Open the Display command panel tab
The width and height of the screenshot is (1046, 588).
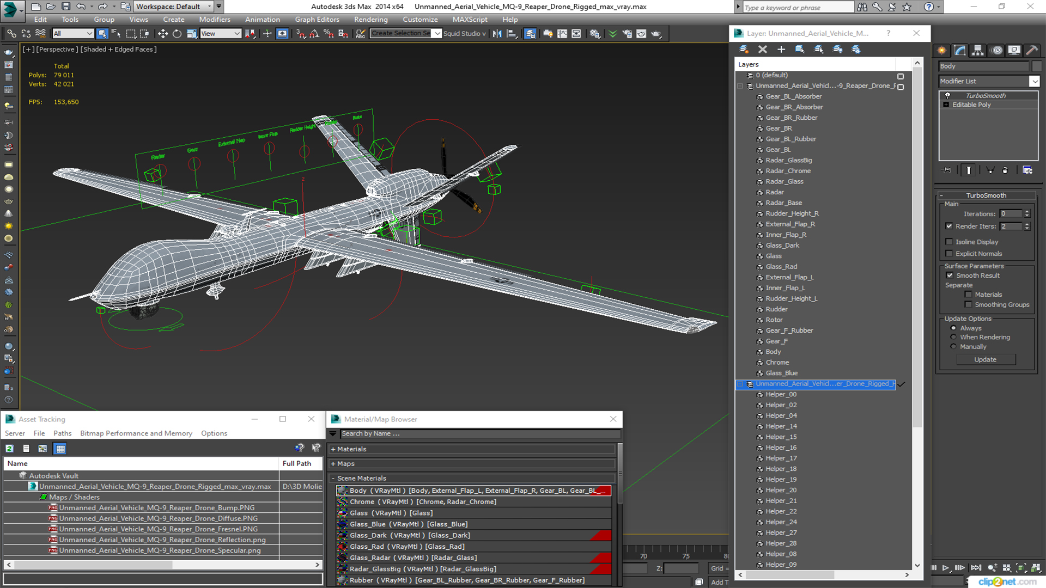click(x=1014, y=50)
